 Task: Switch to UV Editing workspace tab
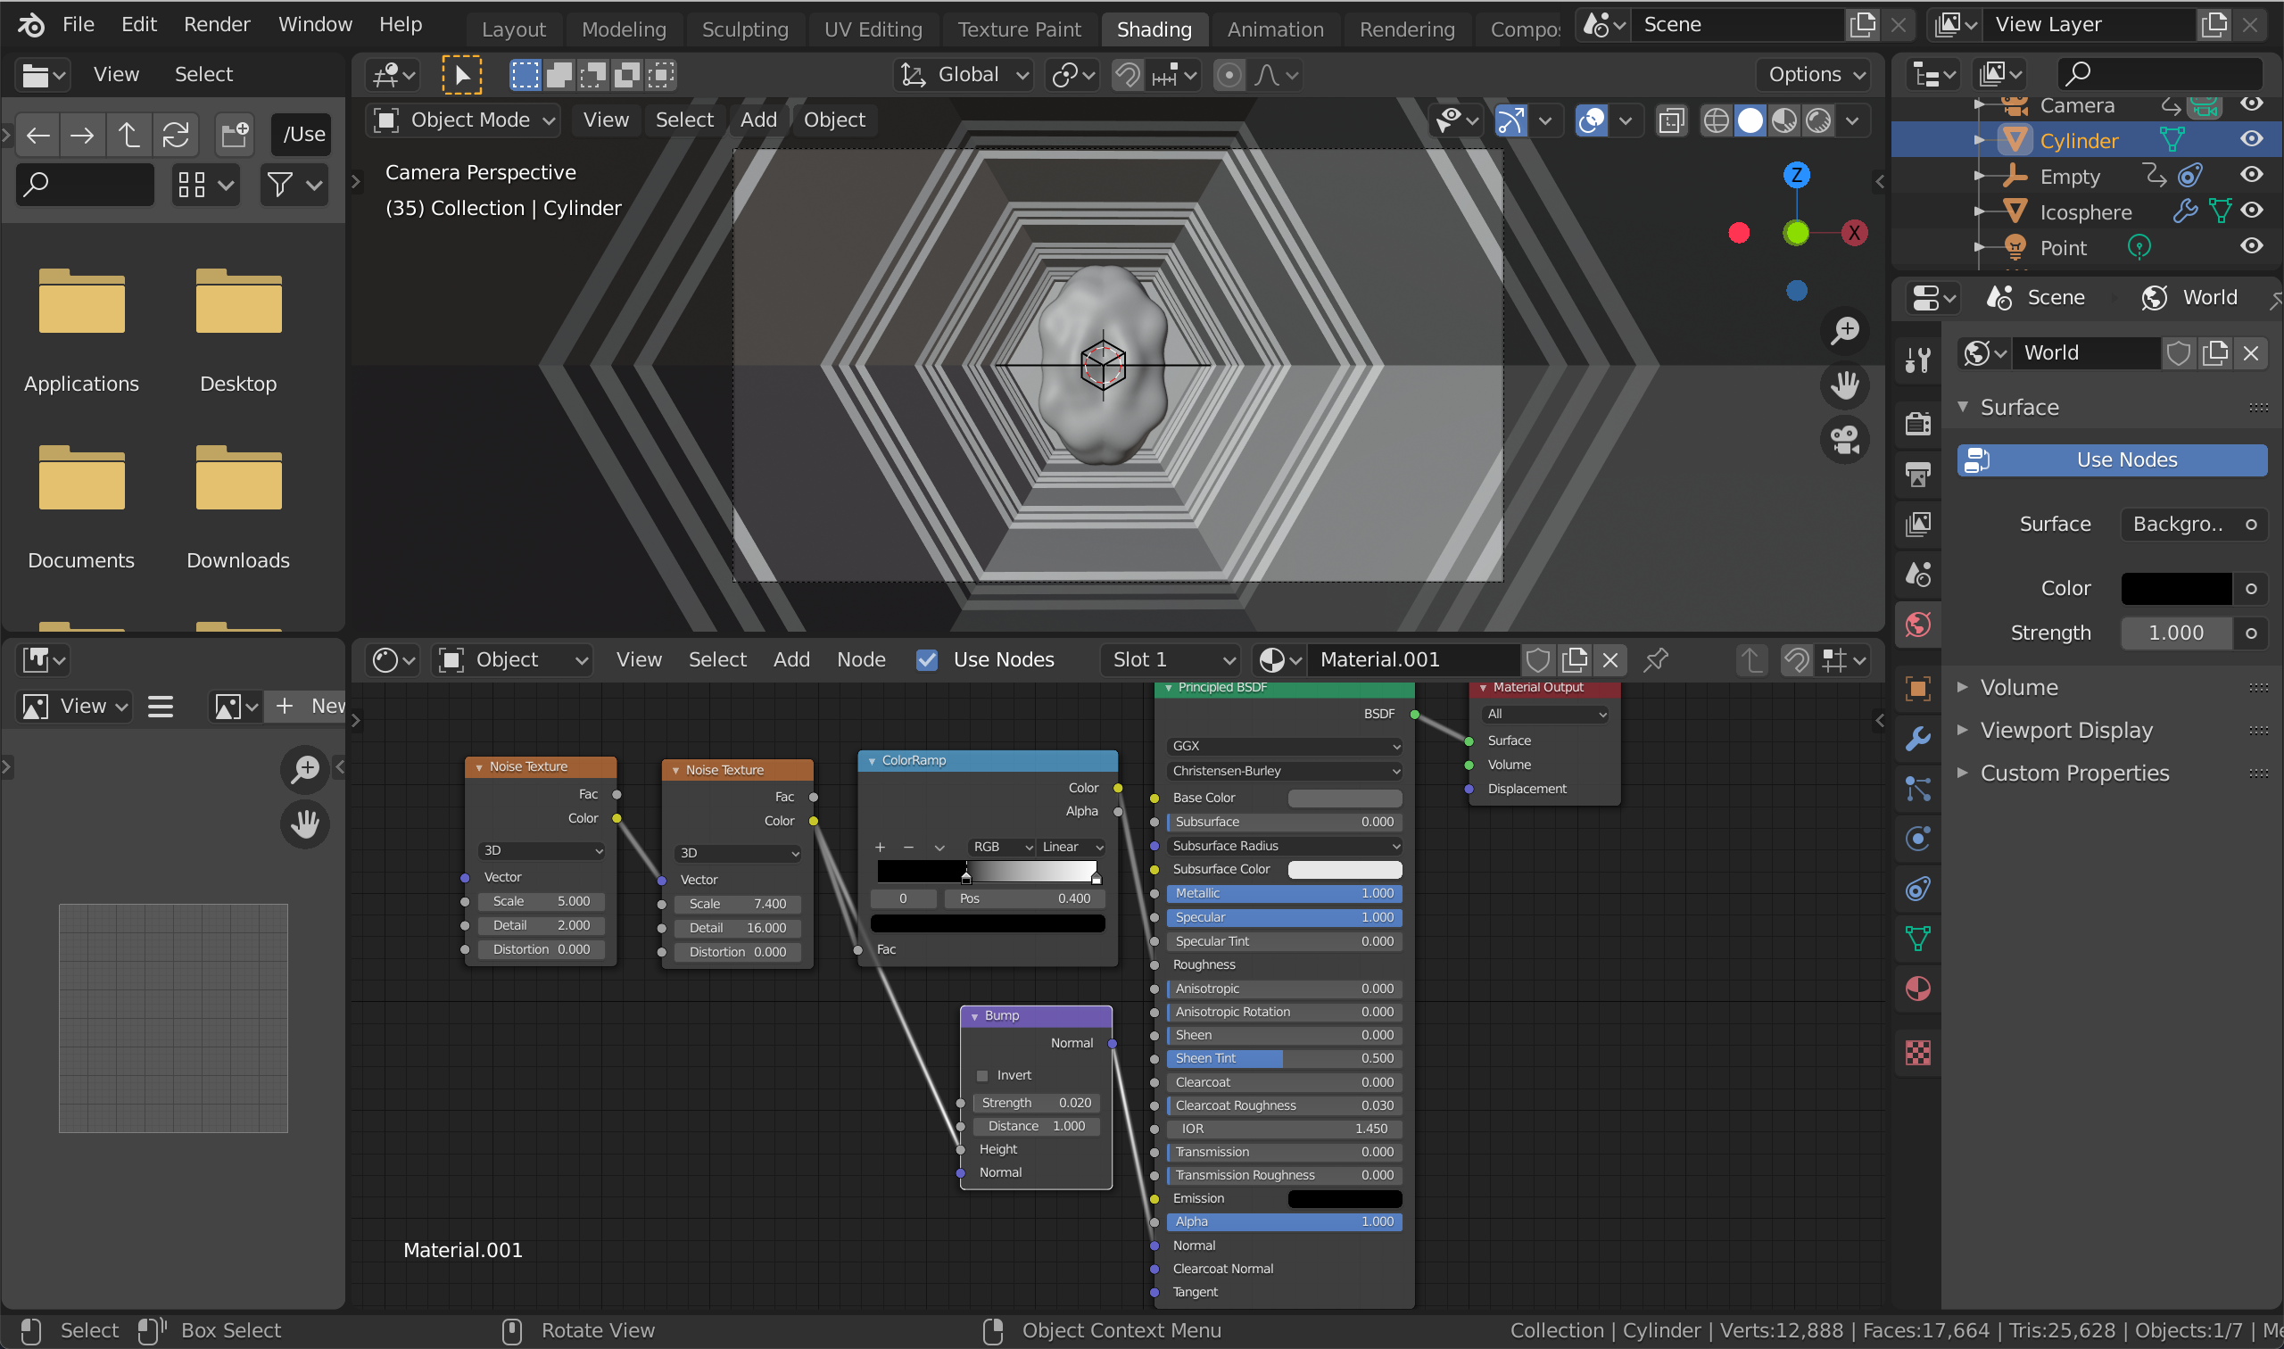[873, 29]
